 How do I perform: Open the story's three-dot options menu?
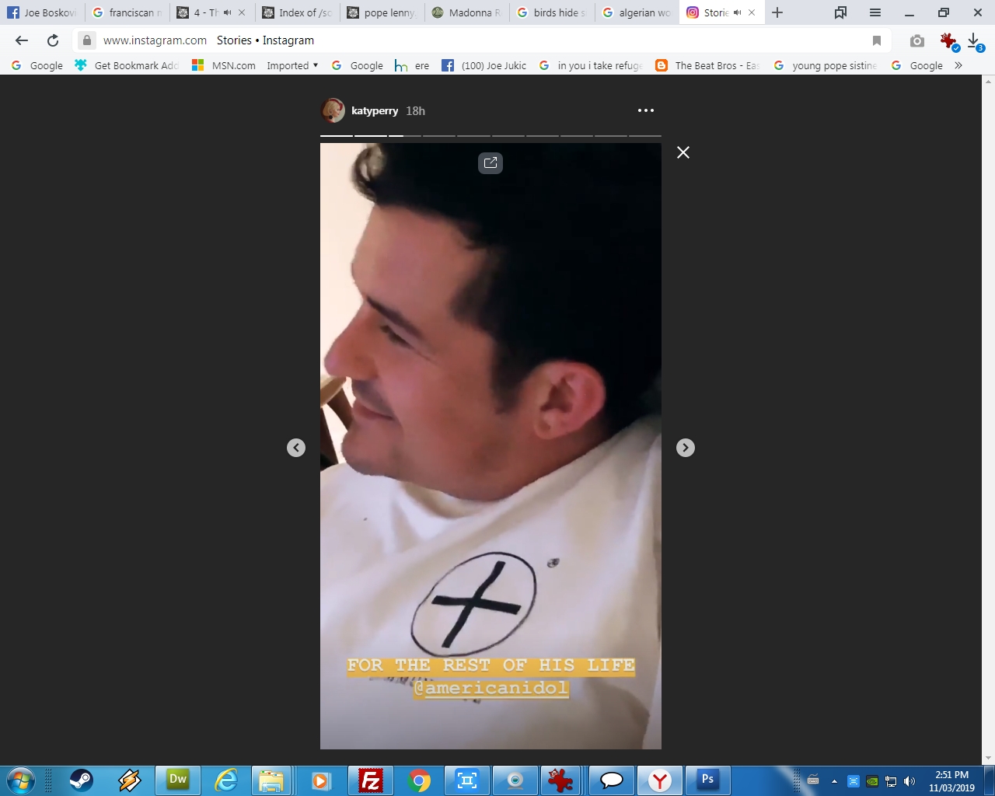[x=645, y=110]
